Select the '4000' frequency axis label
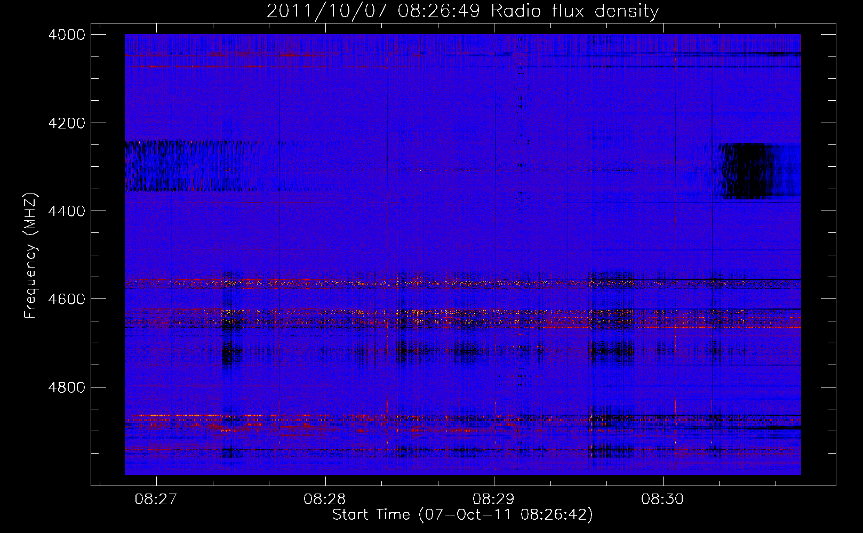 [x=66, y=35]
